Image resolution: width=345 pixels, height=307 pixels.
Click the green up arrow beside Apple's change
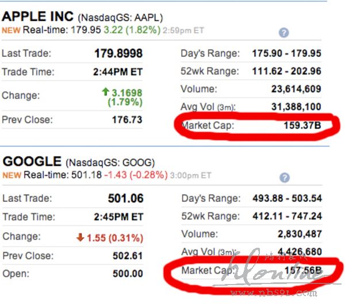[x=104, y=92]
